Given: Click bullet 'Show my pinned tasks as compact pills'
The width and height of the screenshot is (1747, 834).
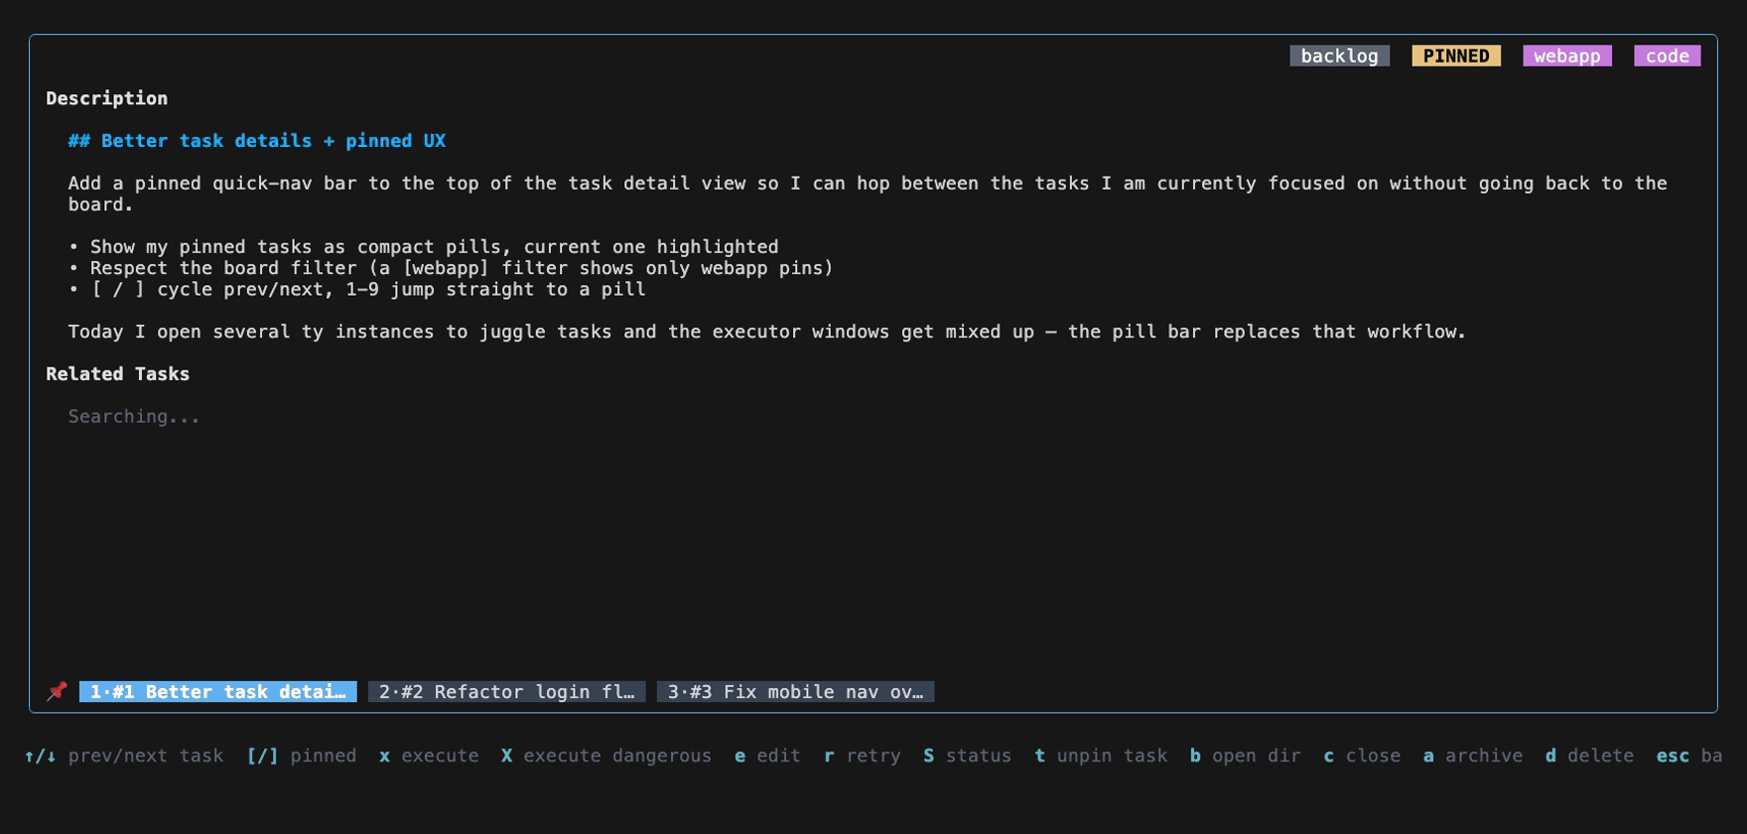Looking at the screenshot, I should pyautogui.click(x=424, y=247).
